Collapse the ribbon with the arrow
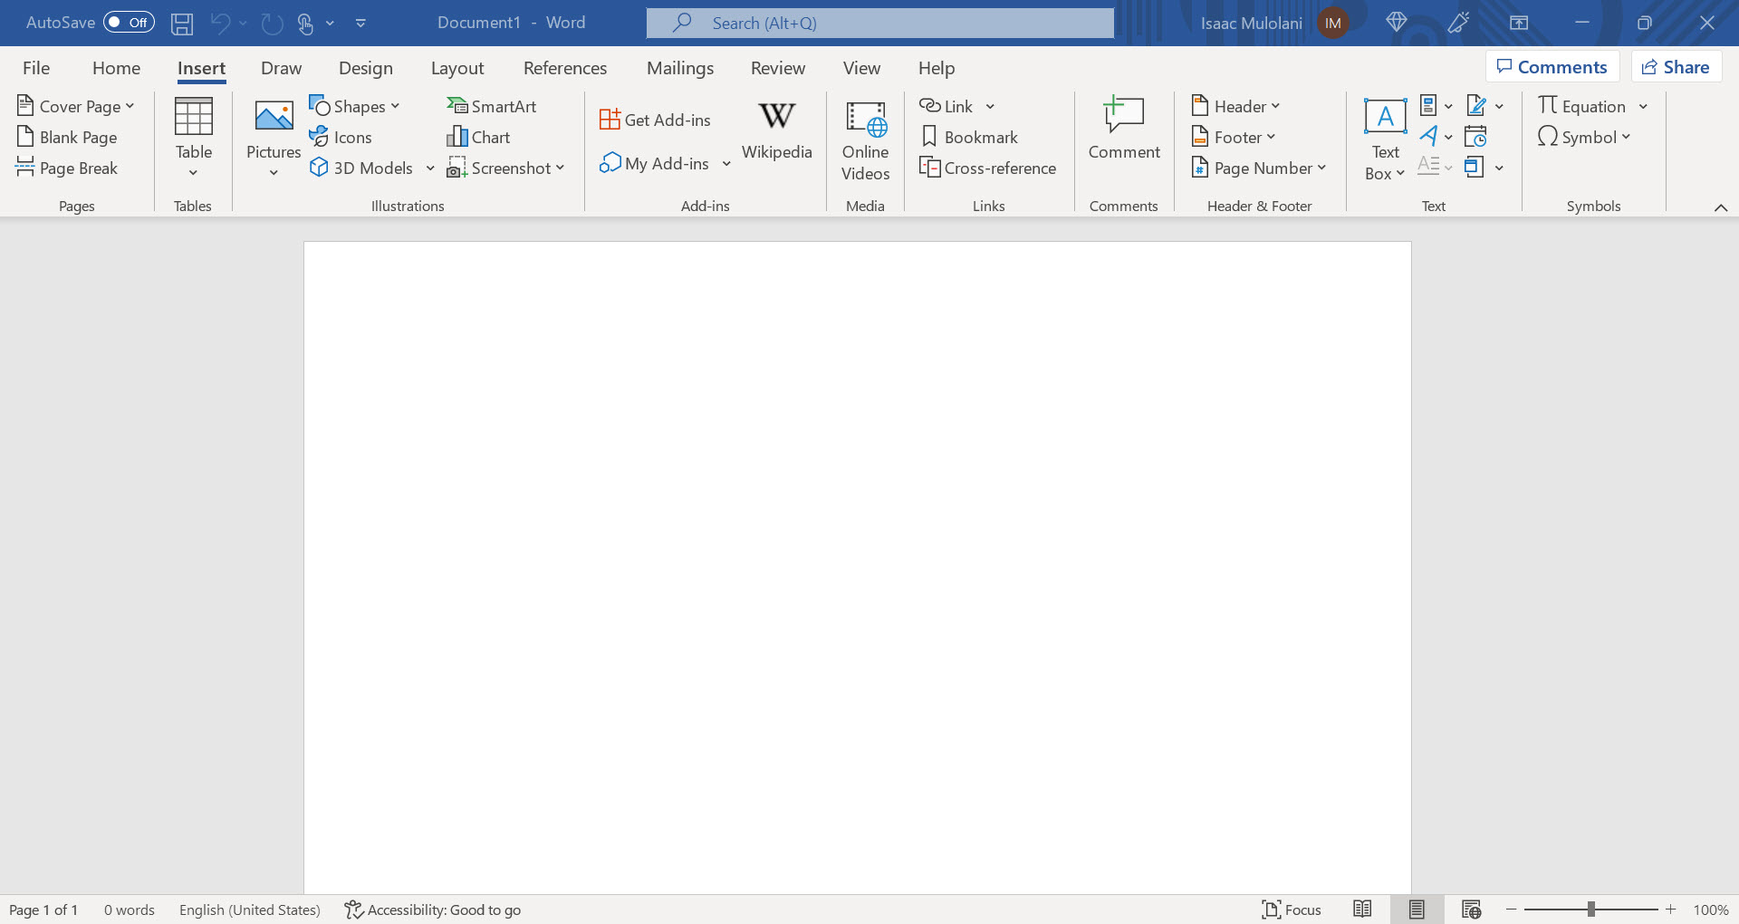The width and height of the screenshot is (1739, 924). [x=1720, y=207]
